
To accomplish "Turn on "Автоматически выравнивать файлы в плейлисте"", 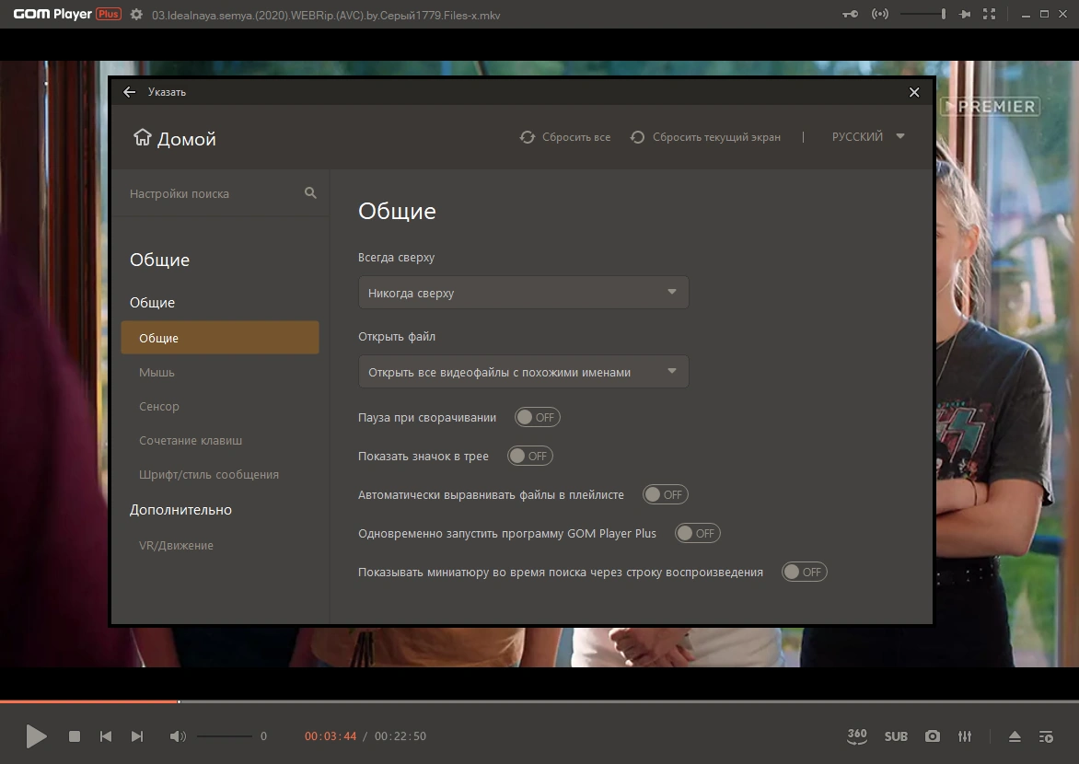I will pyautogui.click(x=666, y=494).
